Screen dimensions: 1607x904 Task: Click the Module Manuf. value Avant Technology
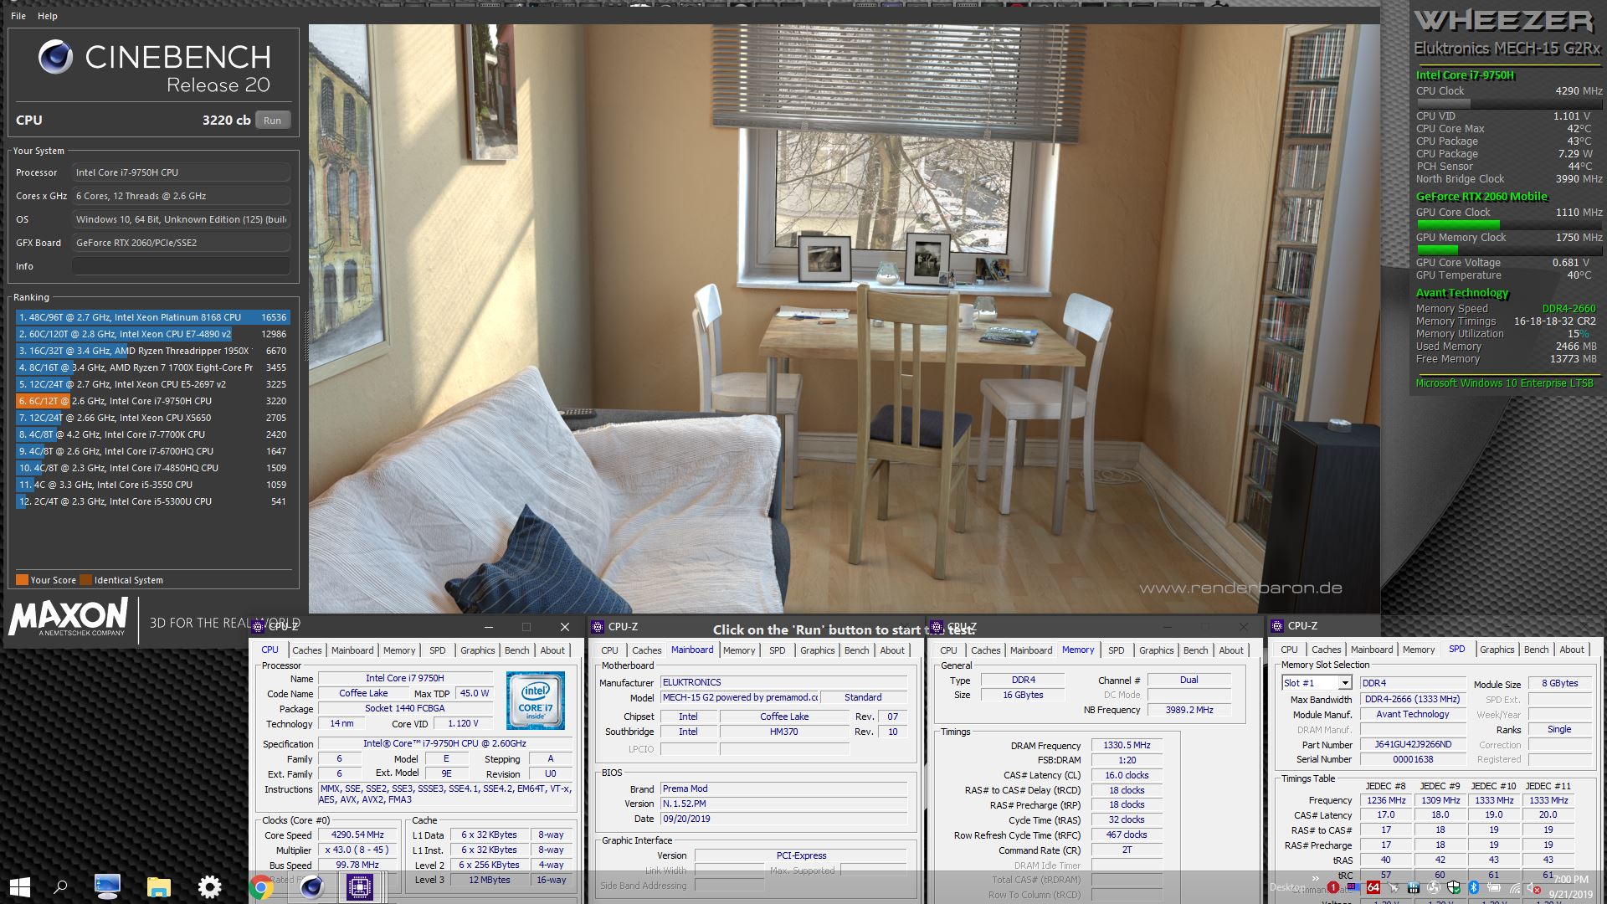click(1413, 714)
